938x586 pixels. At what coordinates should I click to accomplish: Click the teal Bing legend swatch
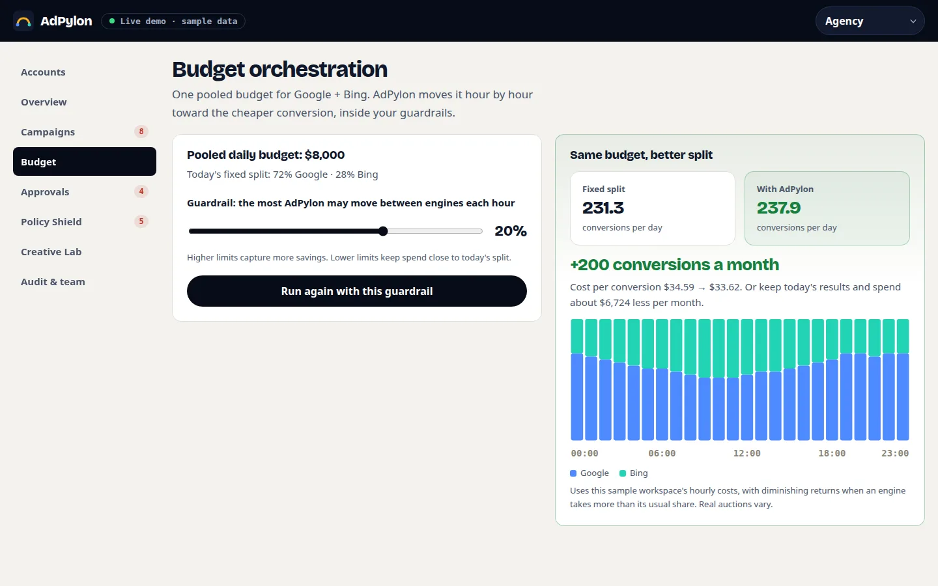623,473
